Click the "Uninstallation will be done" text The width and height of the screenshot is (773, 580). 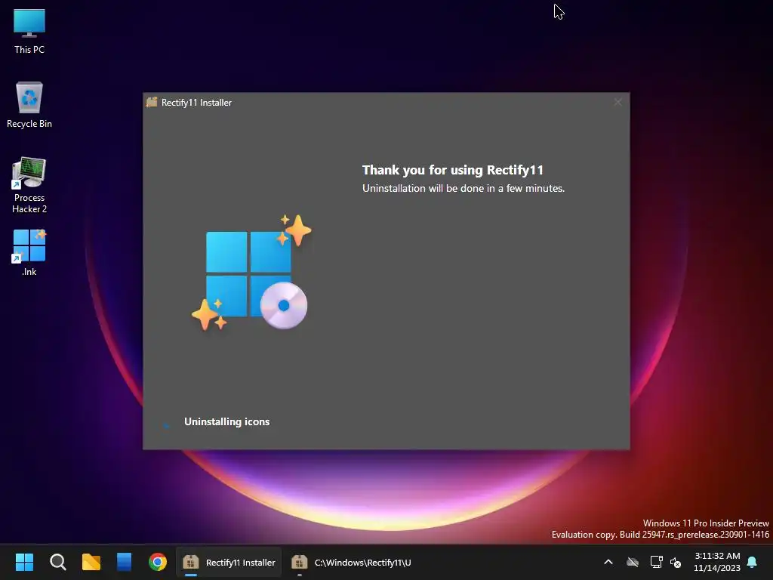coord(463,188)
